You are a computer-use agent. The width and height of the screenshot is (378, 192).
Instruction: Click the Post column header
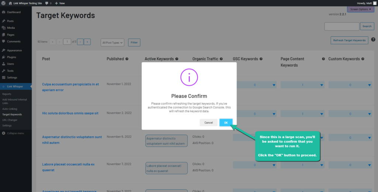pos(46,59)
